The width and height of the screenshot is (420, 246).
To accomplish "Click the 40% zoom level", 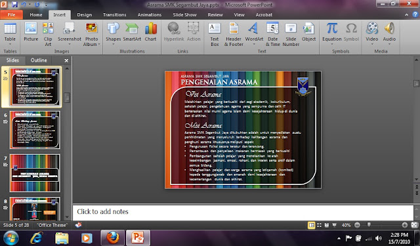I will tap(346, 226).
